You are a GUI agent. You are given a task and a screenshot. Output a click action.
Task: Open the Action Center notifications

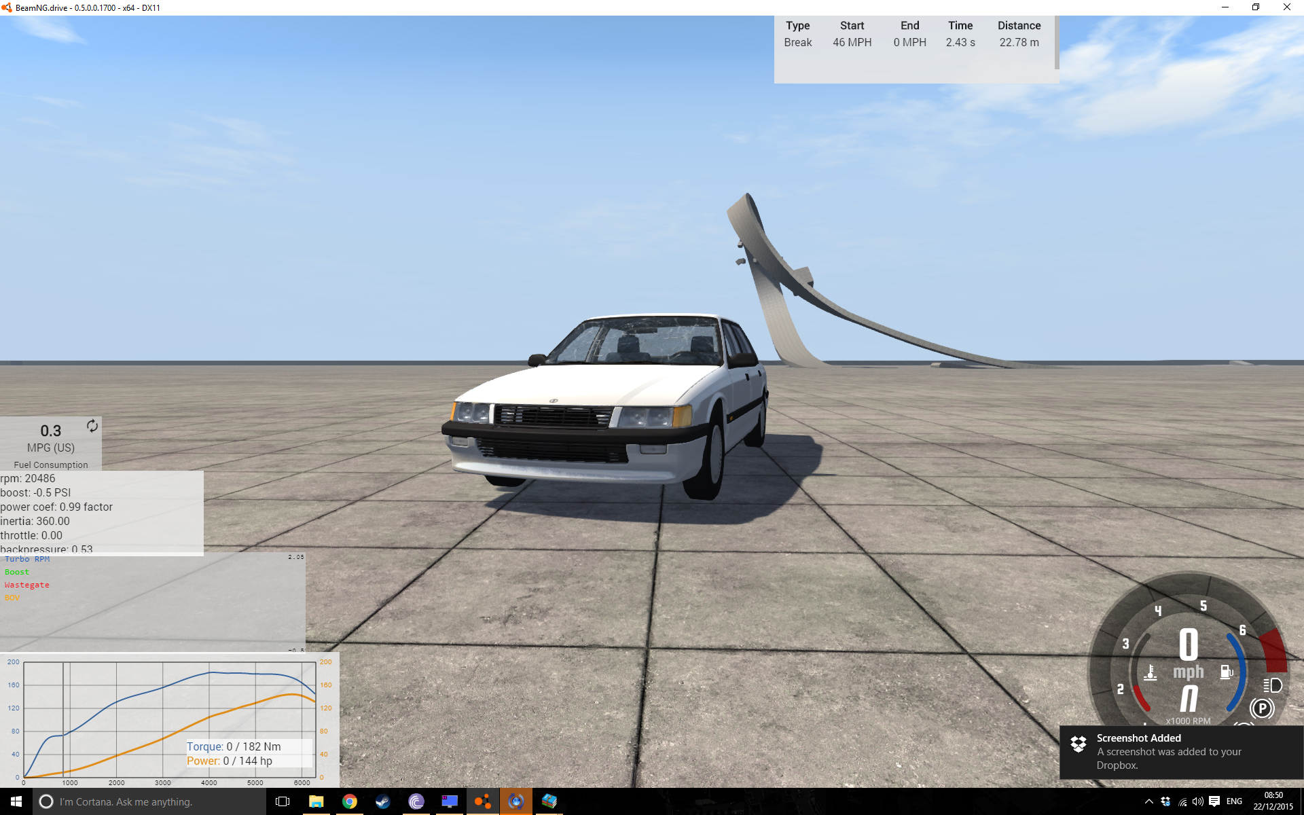1214,801
